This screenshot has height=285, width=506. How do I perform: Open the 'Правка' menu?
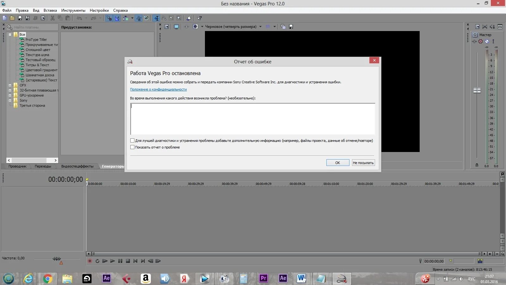(x=22, y=10)
